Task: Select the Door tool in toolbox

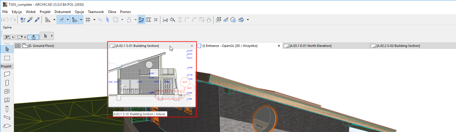Action: 7,83
